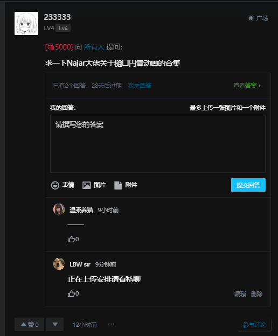Open 温柔养猫's profile avatar

[x=59, y=209]
